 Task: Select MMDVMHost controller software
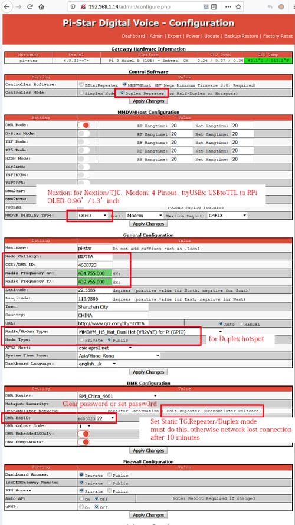tap(125, 84)
